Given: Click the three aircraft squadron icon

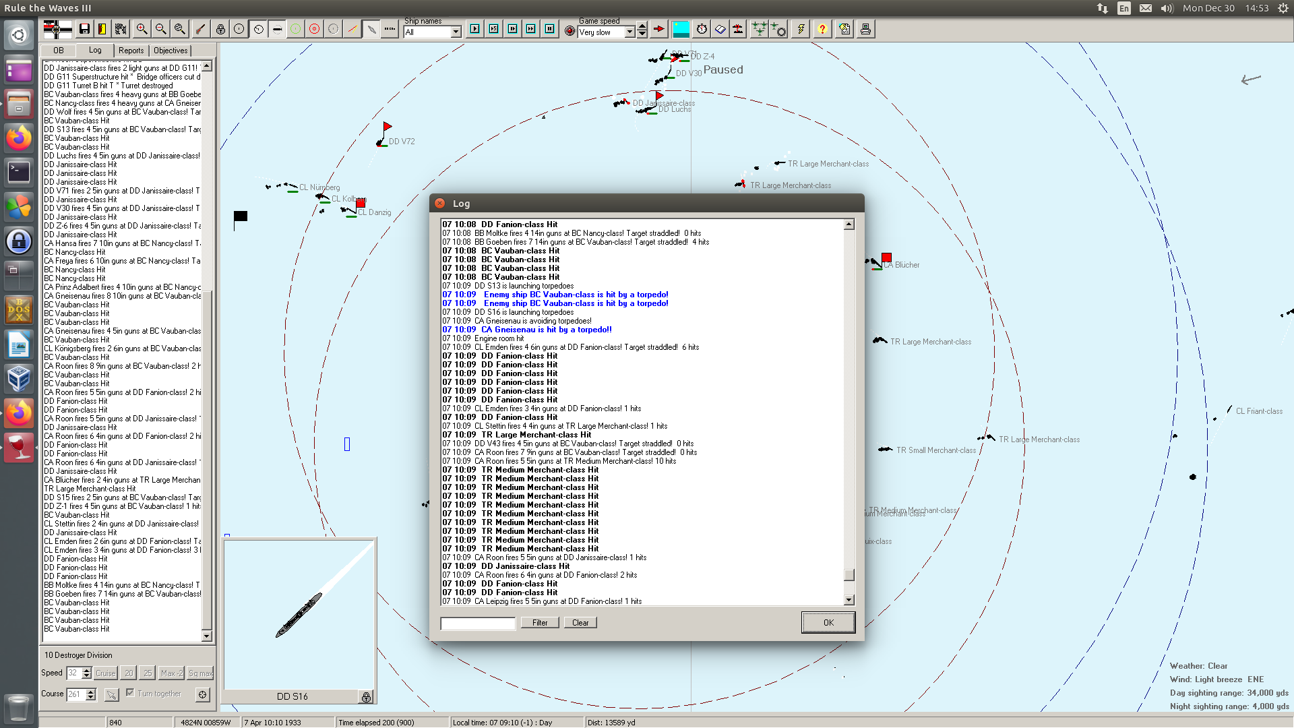Looking at the screenshot, I should [760, 29].
